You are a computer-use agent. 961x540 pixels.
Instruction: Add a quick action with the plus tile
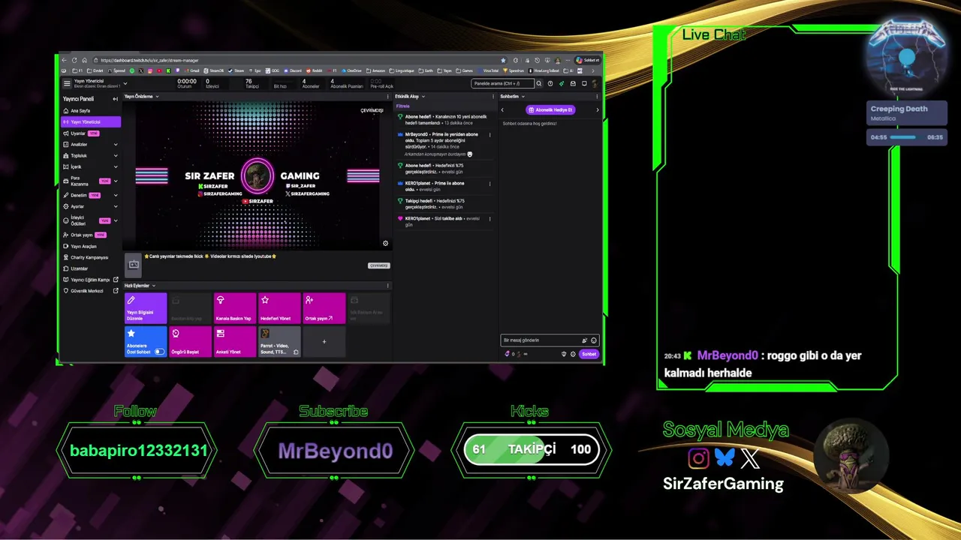coord(324,341)
